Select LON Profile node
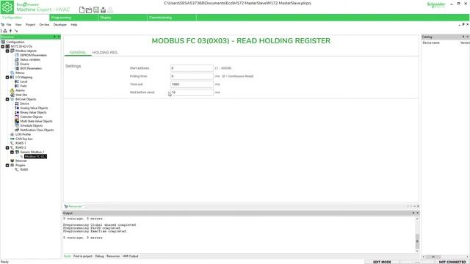Viewport: 470px width, 264px height. click(x=23, y=134)
